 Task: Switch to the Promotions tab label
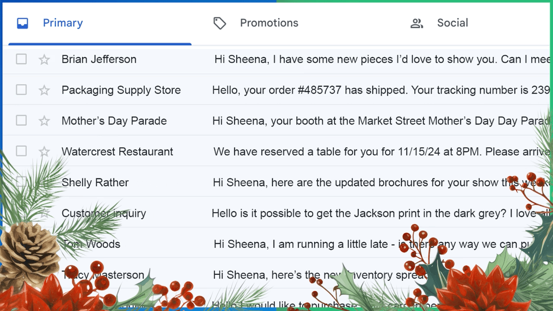[x=269, y=23]
